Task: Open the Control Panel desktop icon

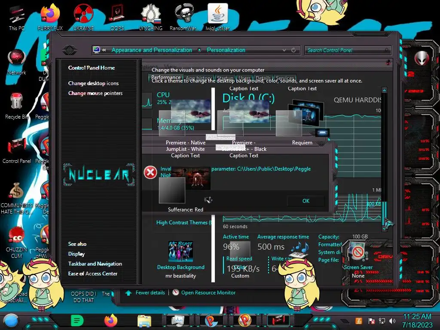Action: coord(17,150)
